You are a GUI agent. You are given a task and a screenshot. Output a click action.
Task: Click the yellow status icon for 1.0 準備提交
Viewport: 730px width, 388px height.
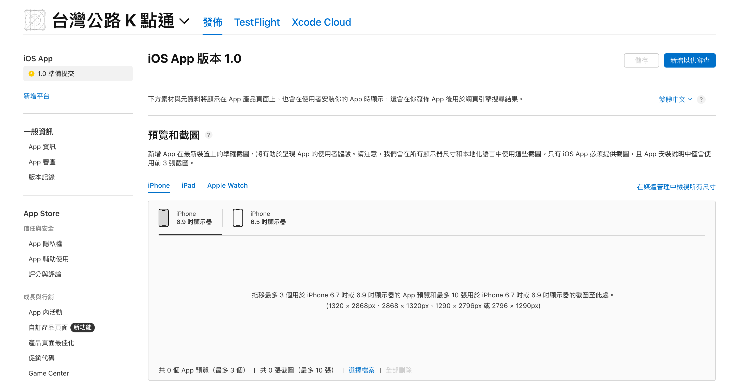[x=32, y=74]
